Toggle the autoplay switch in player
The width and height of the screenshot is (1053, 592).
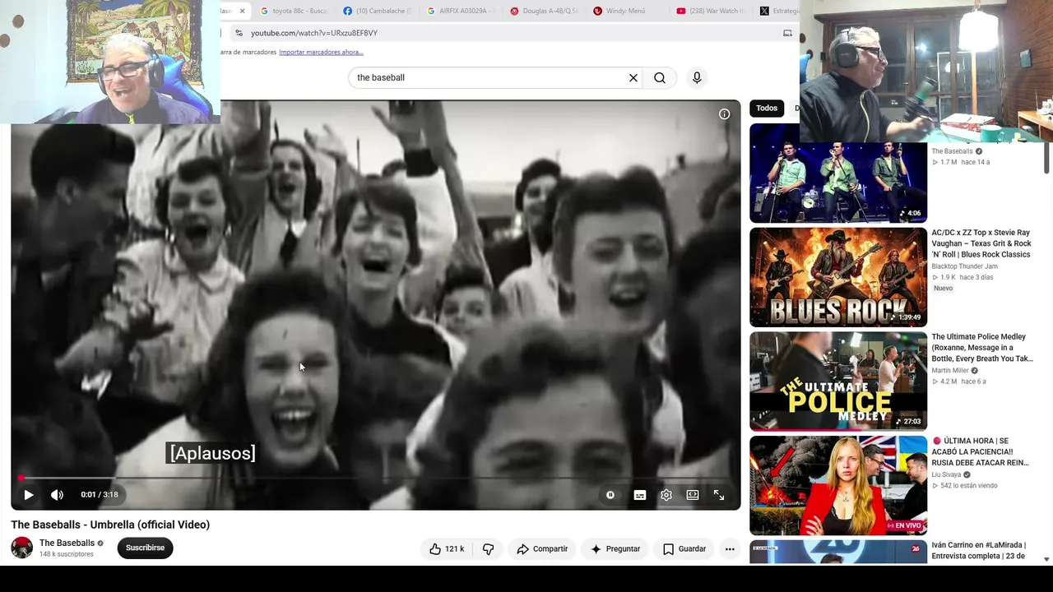coord(610,495)
